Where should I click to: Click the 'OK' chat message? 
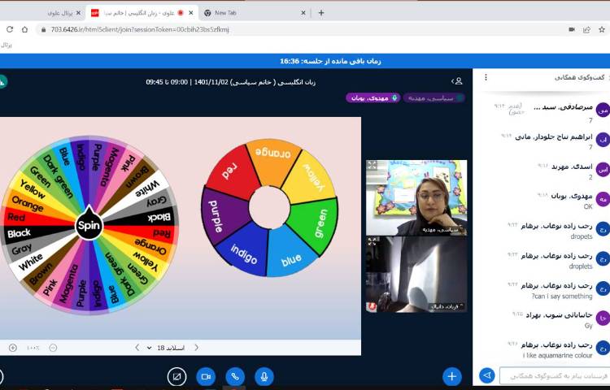coord(588,206)
